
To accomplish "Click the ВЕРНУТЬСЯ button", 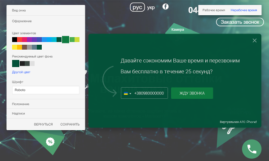I will pyautogui.click(x=44, y=124).
